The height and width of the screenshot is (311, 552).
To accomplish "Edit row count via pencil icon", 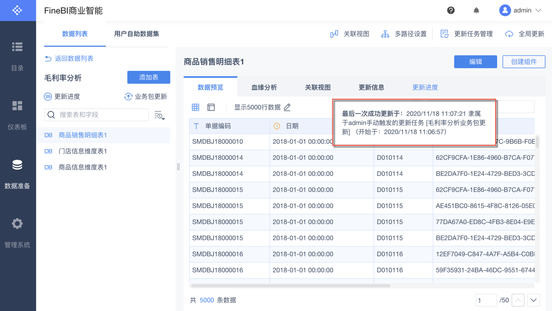I will point(287,107).
